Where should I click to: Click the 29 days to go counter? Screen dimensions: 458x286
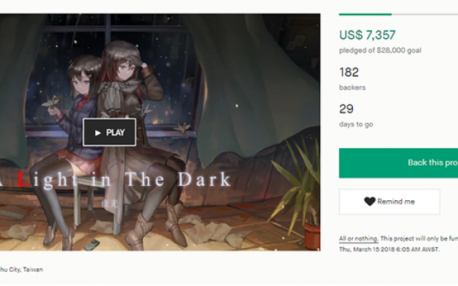[346, 109]
